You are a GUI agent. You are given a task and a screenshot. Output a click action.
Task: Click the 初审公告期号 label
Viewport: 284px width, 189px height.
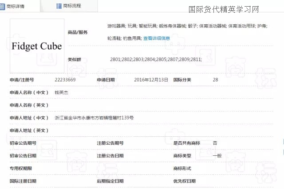(x=23, y=143)
